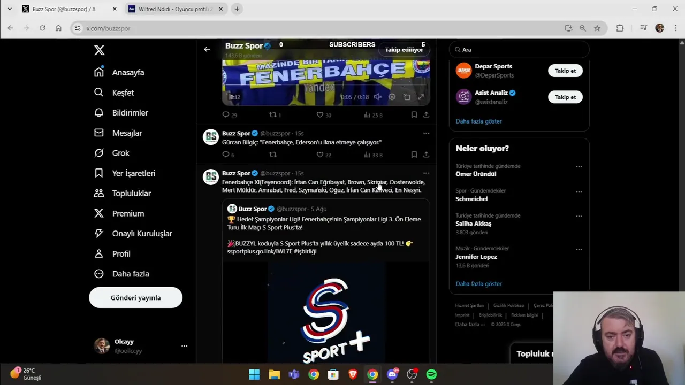Follow Asist Analiz with Takip et

click(565, 97)
